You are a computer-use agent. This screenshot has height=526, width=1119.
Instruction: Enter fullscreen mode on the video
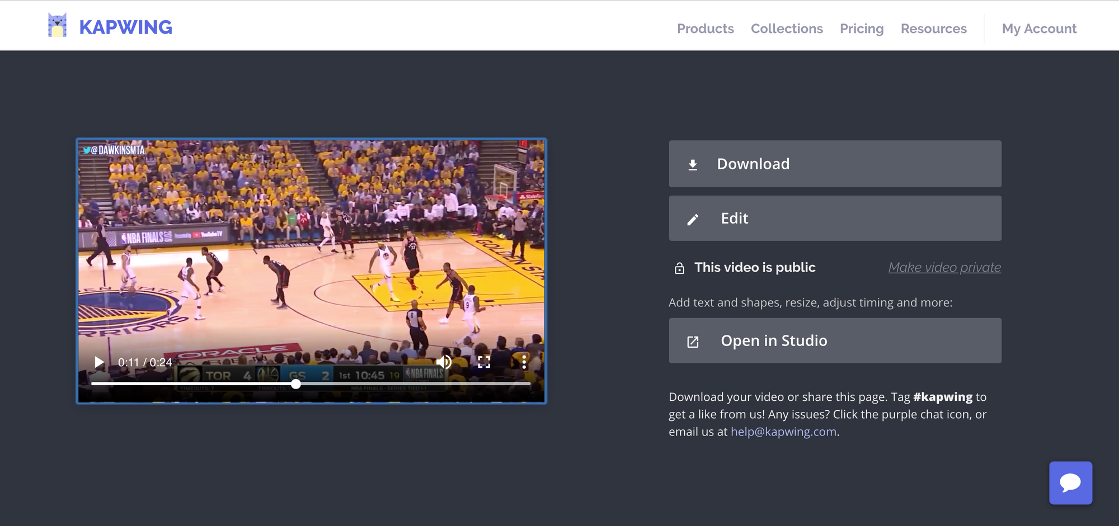[x=484, y=362]
